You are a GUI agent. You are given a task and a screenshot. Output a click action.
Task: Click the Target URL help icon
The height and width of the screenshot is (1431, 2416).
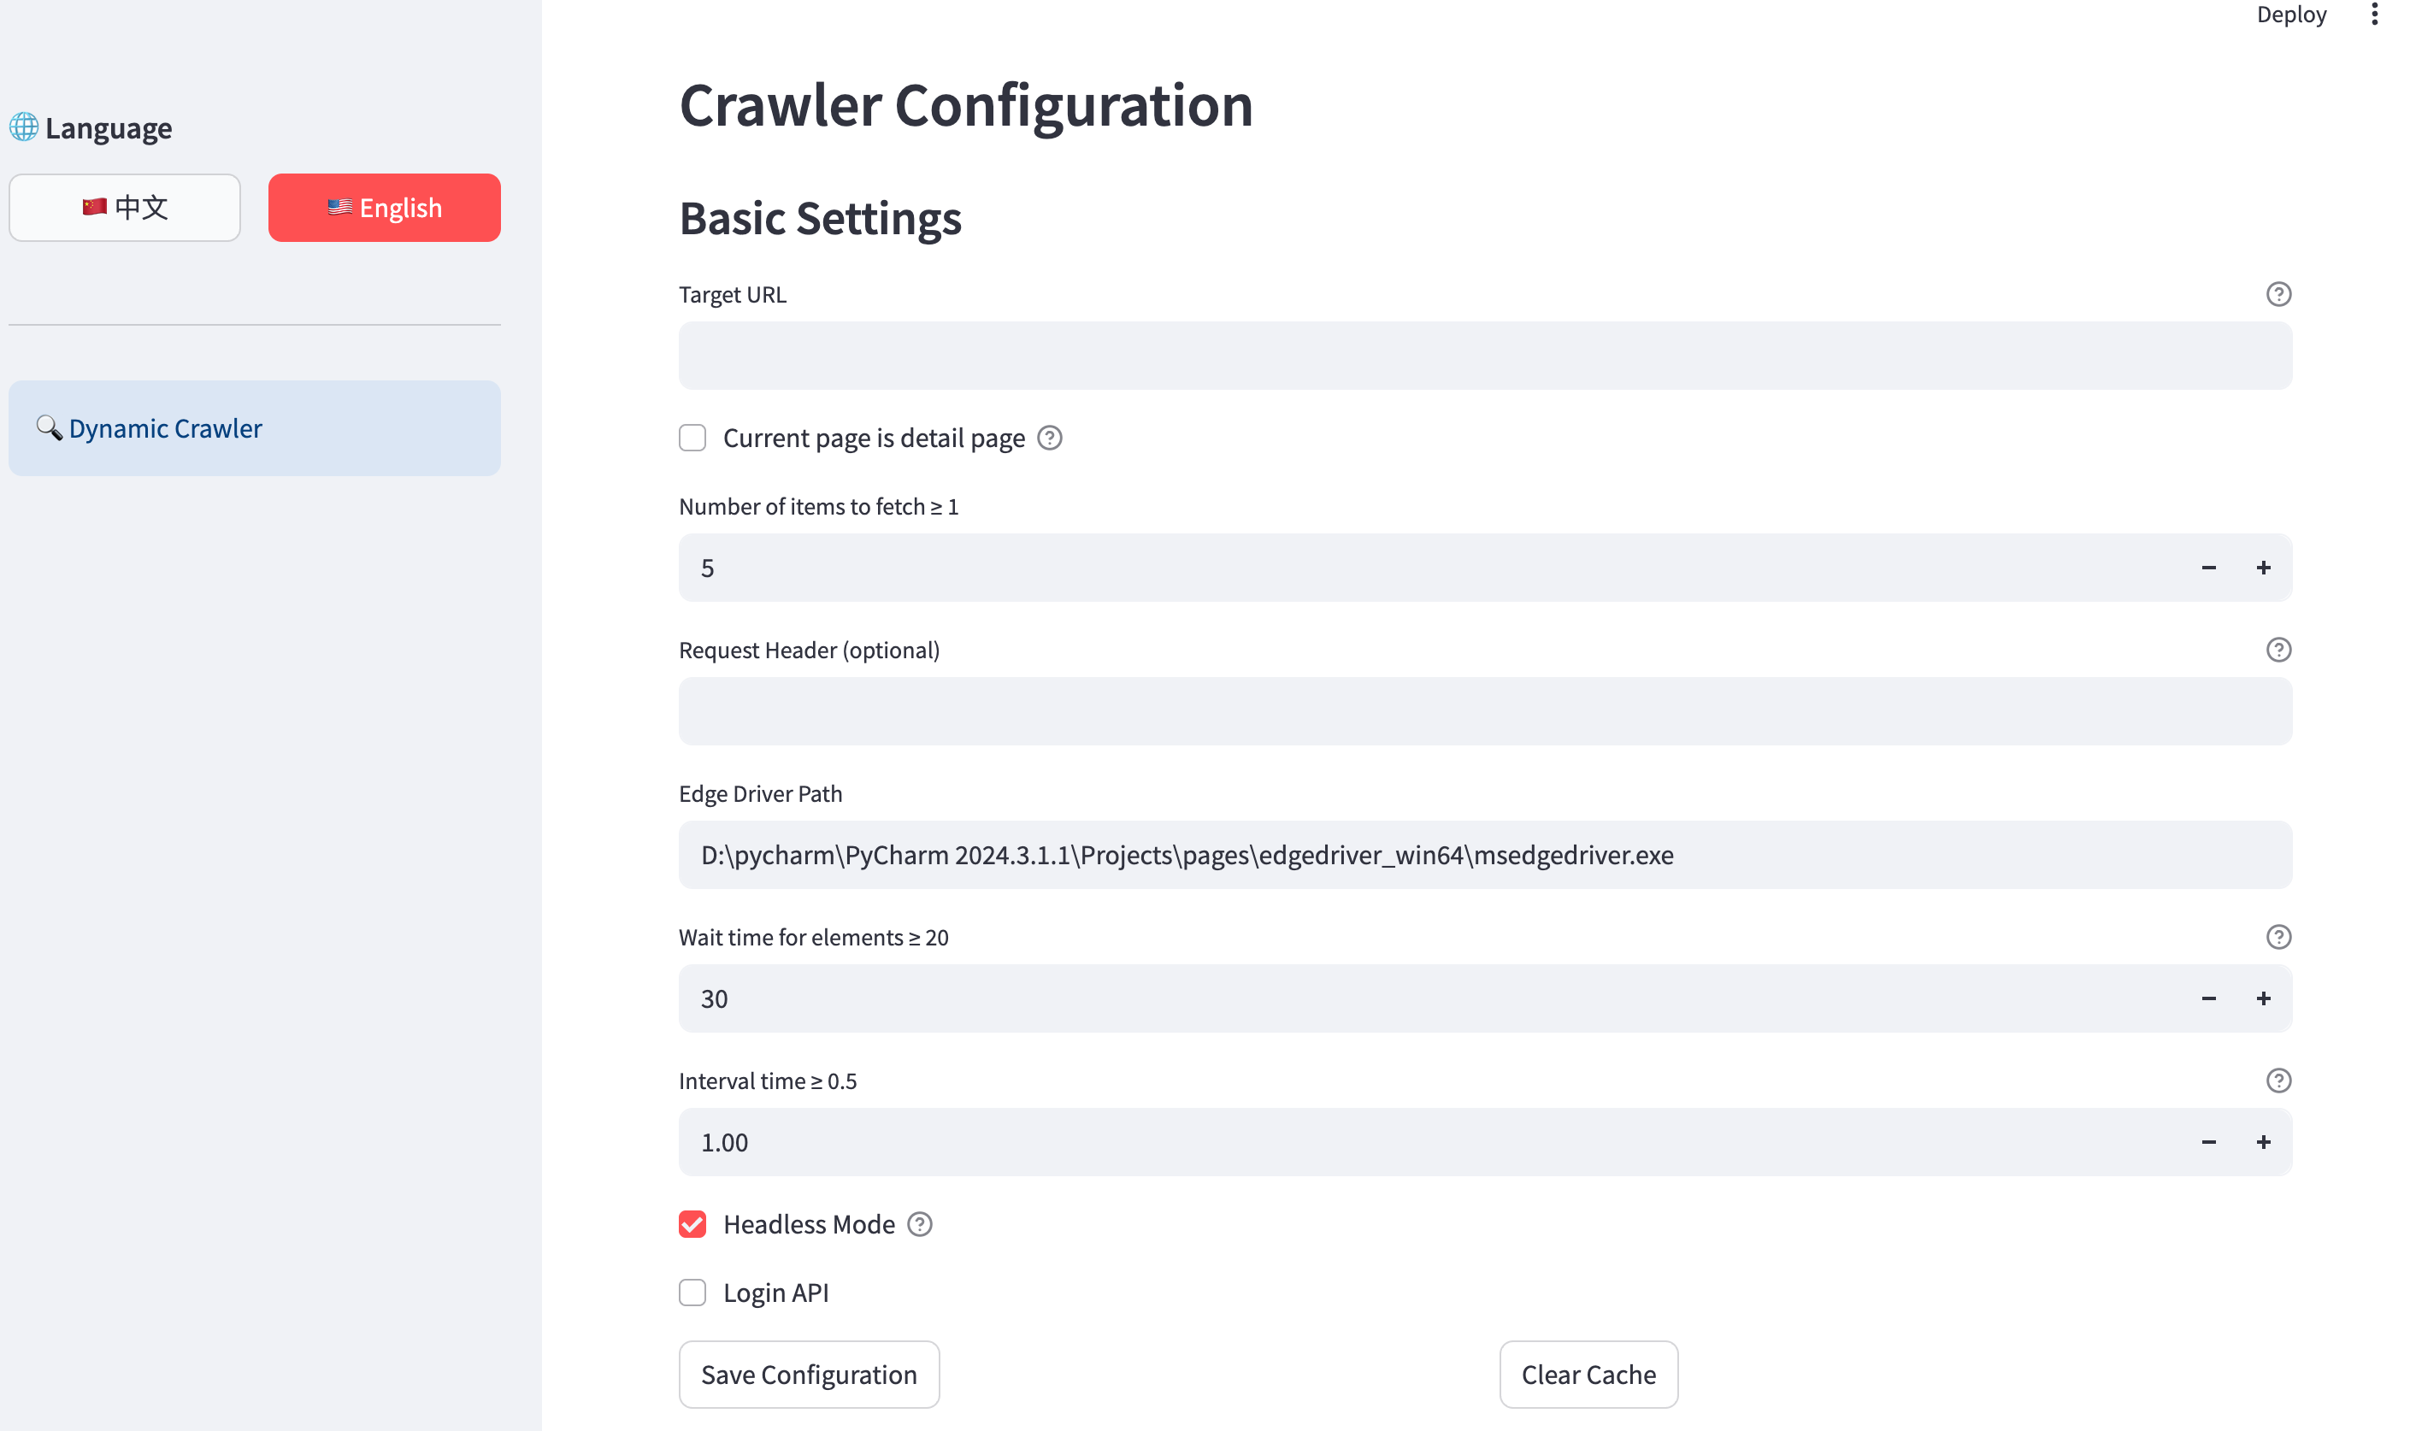coord(2278,294)
